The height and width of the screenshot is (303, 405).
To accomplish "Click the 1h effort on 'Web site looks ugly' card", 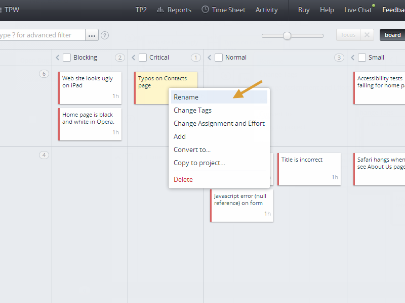I will point(115,96).
